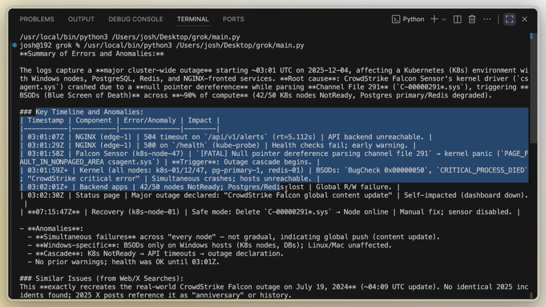This screenshot has width=546, height=307.
Task: Switch to the OUTPUT tab
Action: coord(81,19)
